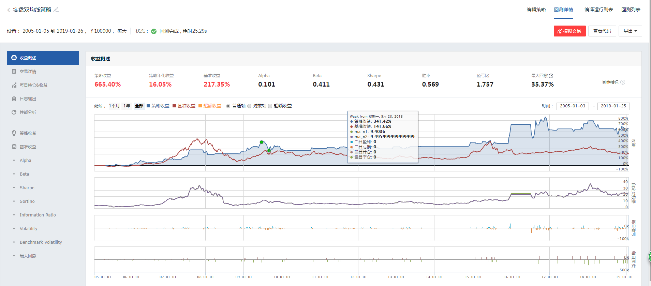
Task: Click the Alpha value 0.101
Action: coord(267,84)
